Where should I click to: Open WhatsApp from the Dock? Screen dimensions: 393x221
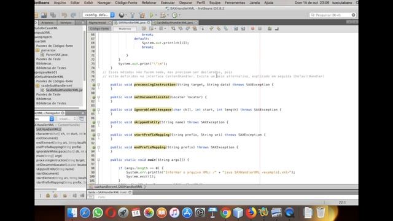click(98, 213)
